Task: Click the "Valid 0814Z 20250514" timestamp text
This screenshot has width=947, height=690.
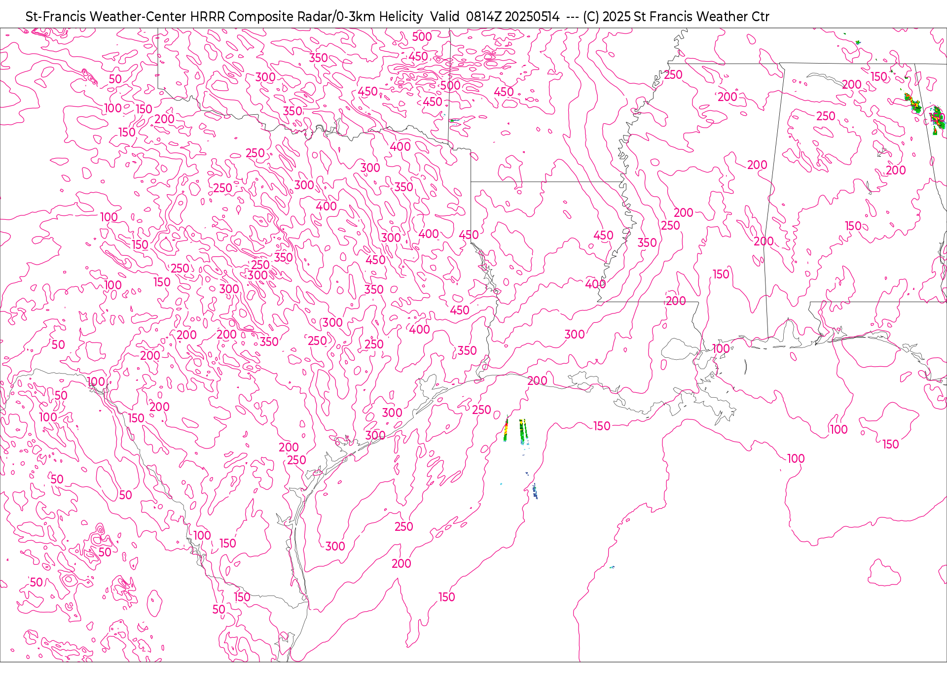Action: [495, 17]
